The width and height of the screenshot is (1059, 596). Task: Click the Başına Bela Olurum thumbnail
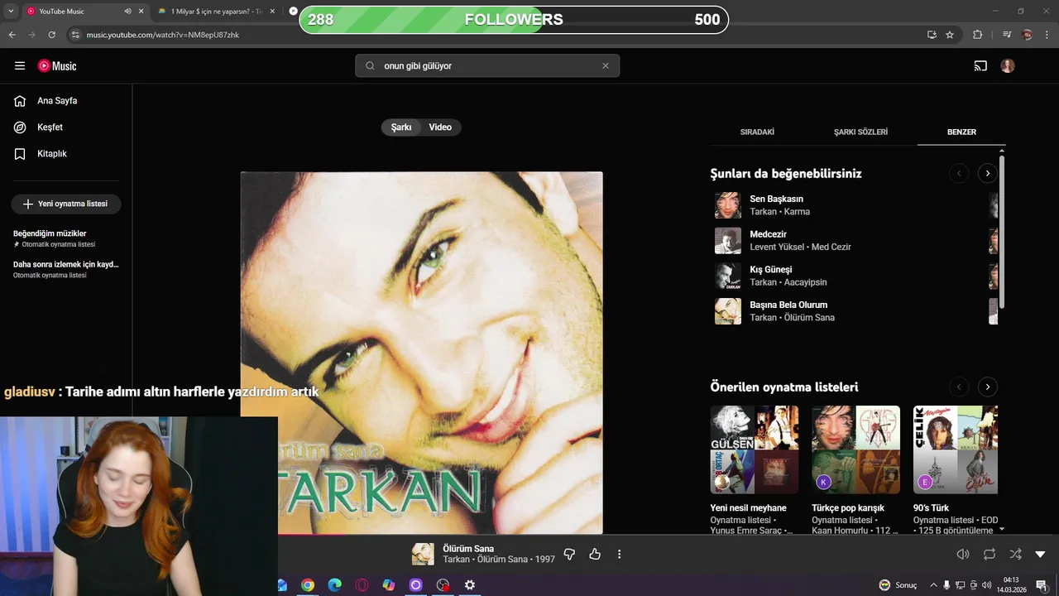(x=728, y=311)
